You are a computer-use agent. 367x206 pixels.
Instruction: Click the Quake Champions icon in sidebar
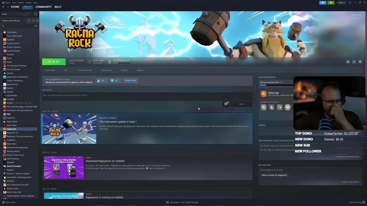(x=5, y=81)
